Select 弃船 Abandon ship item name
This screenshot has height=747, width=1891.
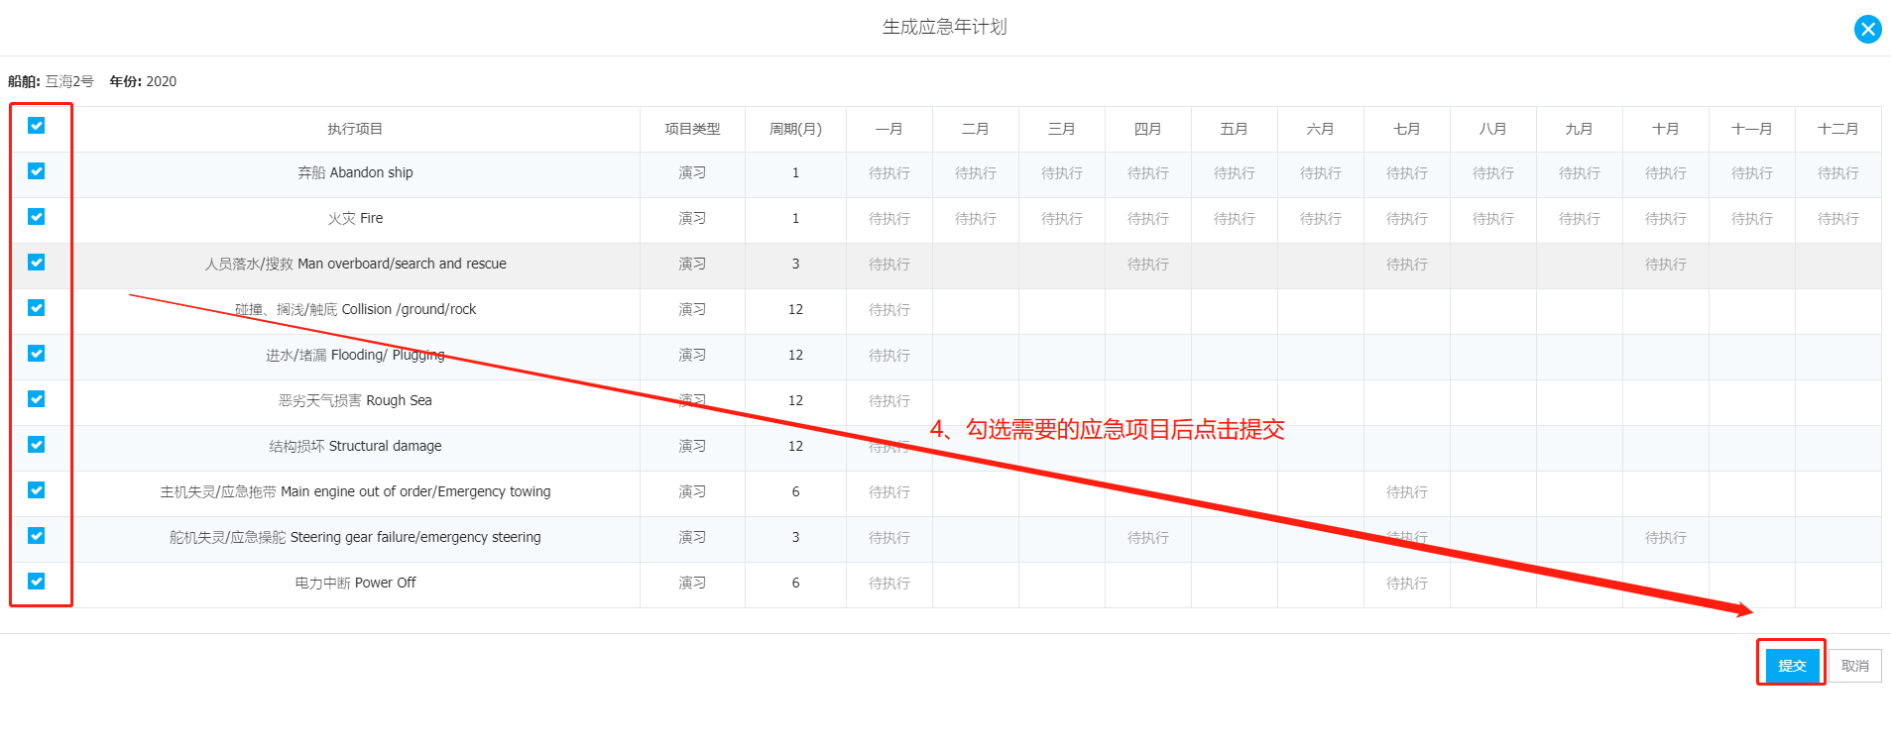pyautogui.click(x=355, y=172)
